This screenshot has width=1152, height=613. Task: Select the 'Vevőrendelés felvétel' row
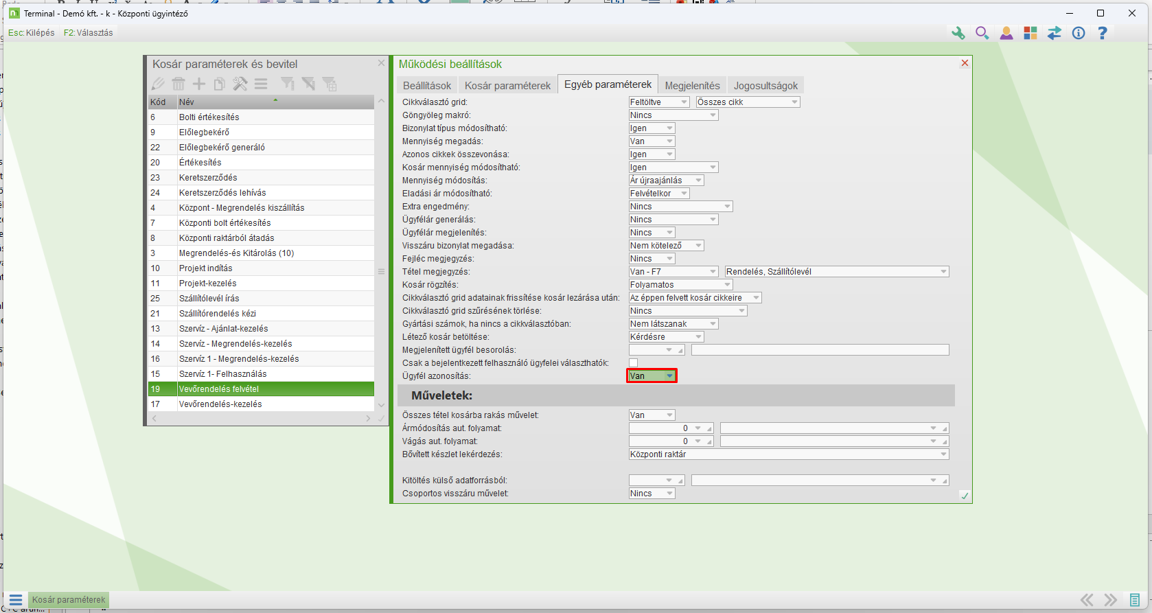(x=261, y=389)
